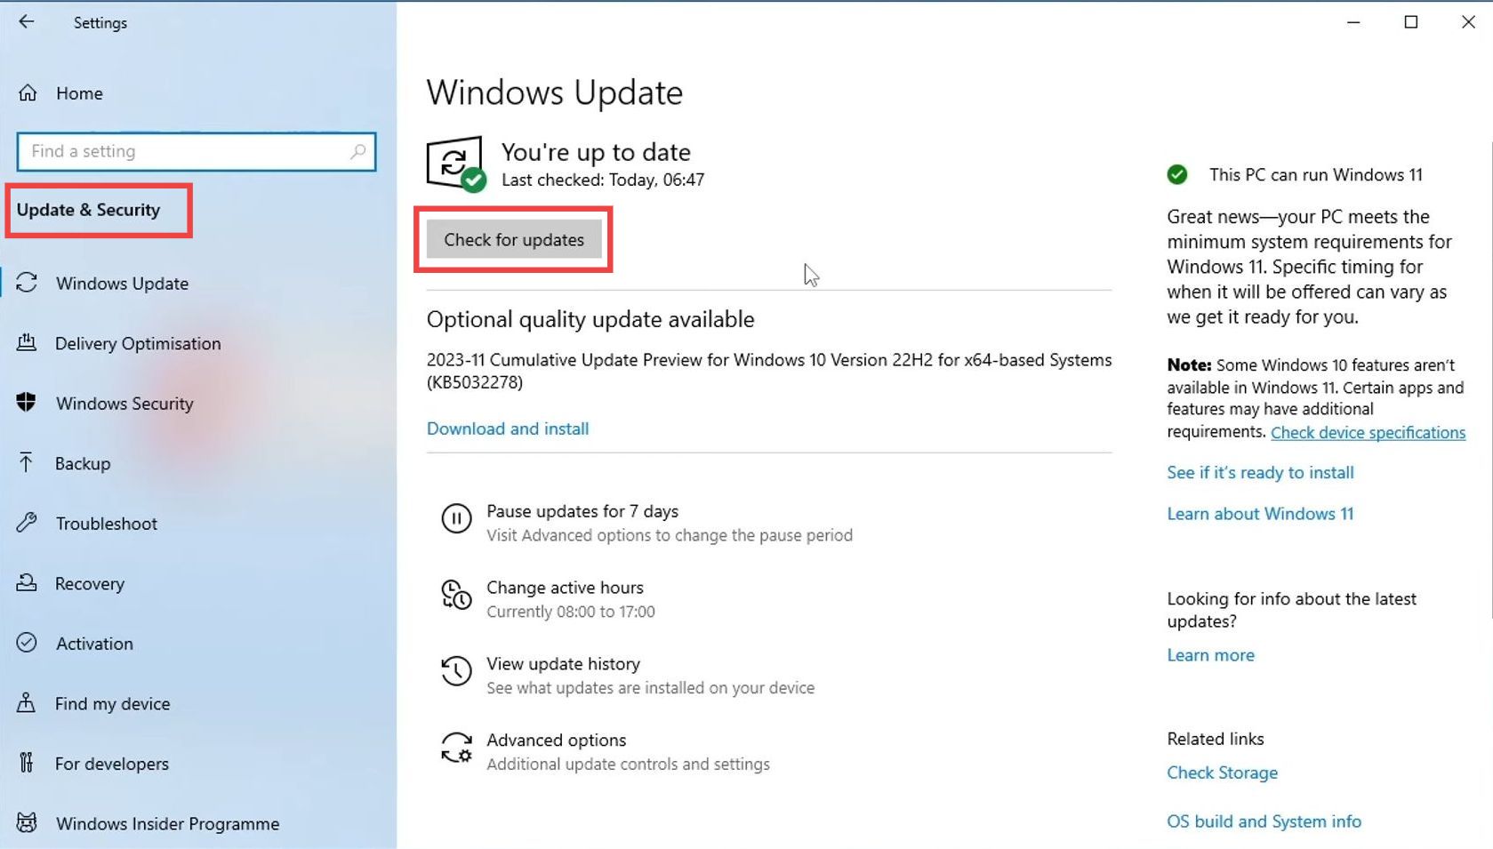Open Find my device settings
Image resolution: width=1493 pixels, height=849 pixels.
(x=112, y=704)
